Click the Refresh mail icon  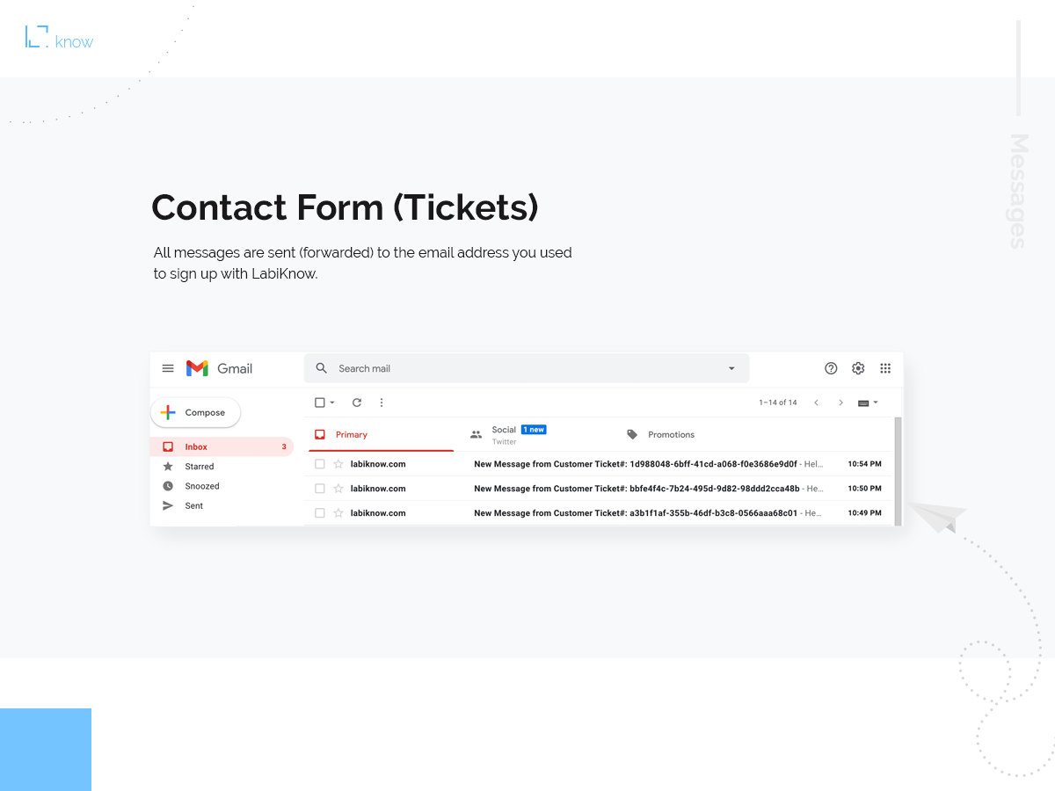tap(357, 403)
